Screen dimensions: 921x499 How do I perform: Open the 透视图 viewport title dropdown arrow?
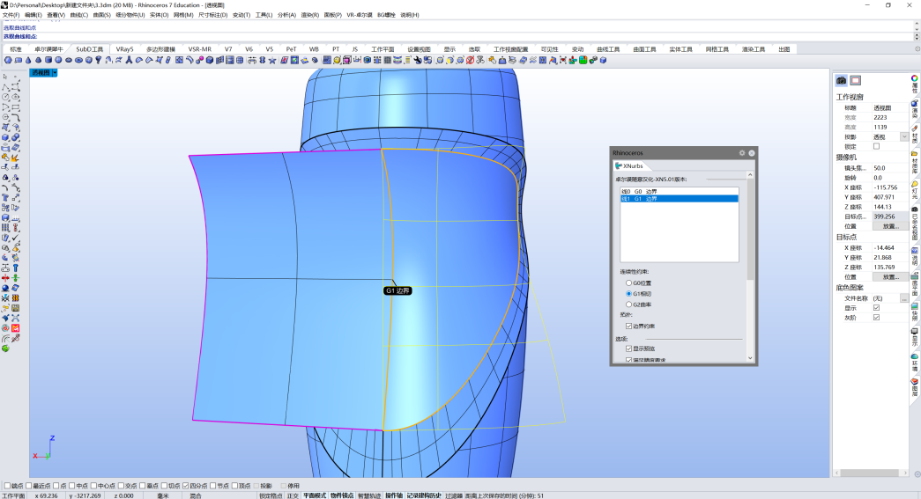coord(55,73)
